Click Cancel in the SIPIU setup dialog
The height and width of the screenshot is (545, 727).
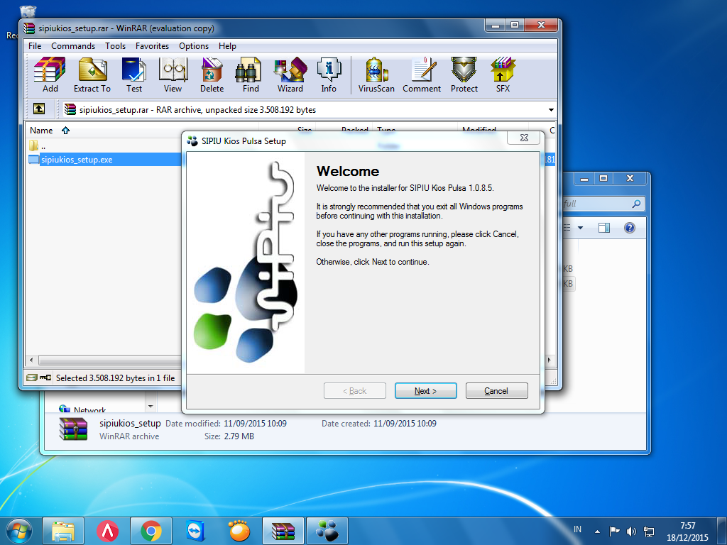coord(496,391)
